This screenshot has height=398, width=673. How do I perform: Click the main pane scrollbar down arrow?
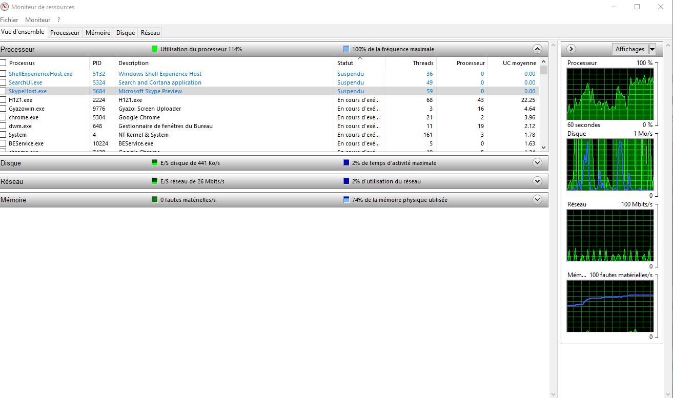pyautogui.click(x=553, y=394)
